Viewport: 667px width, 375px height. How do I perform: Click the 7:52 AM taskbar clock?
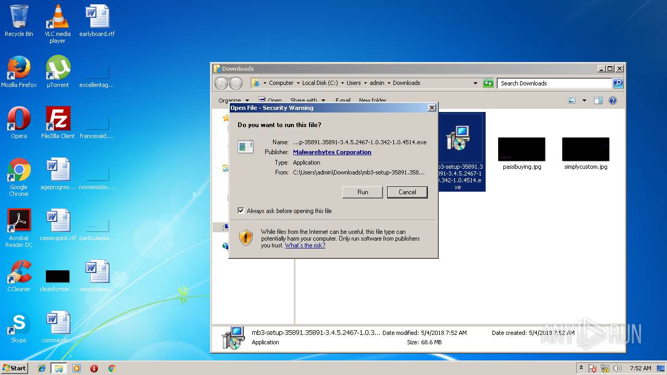point(640,368)
